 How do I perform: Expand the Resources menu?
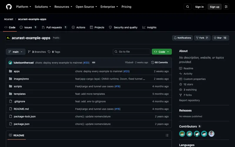click(63, 7)
